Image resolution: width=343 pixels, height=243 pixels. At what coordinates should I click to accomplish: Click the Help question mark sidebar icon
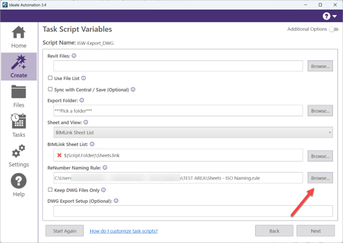pos(18,186)
